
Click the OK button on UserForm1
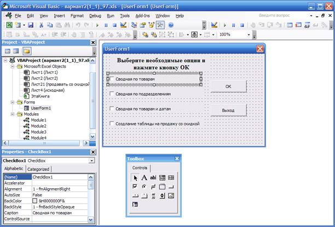click(228, 86)
